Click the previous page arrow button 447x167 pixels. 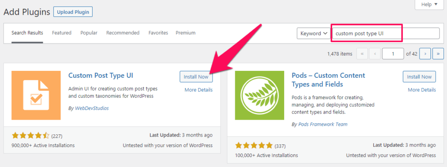(x=375, y=53)
